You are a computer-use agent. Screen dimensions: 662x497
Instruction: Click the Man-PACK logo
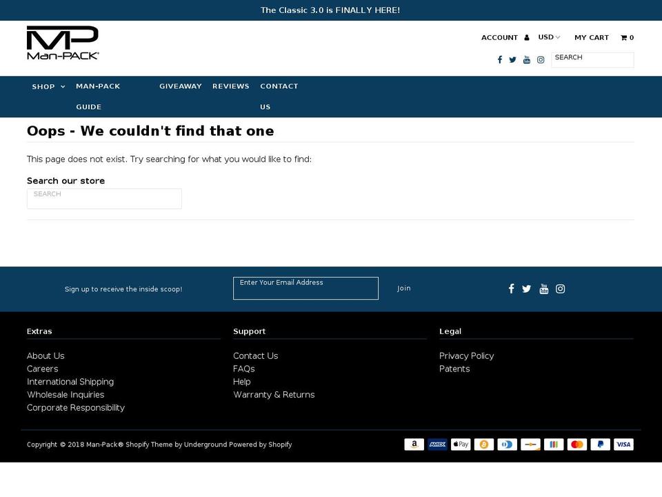pyautogui.click(x=63, y=43)
